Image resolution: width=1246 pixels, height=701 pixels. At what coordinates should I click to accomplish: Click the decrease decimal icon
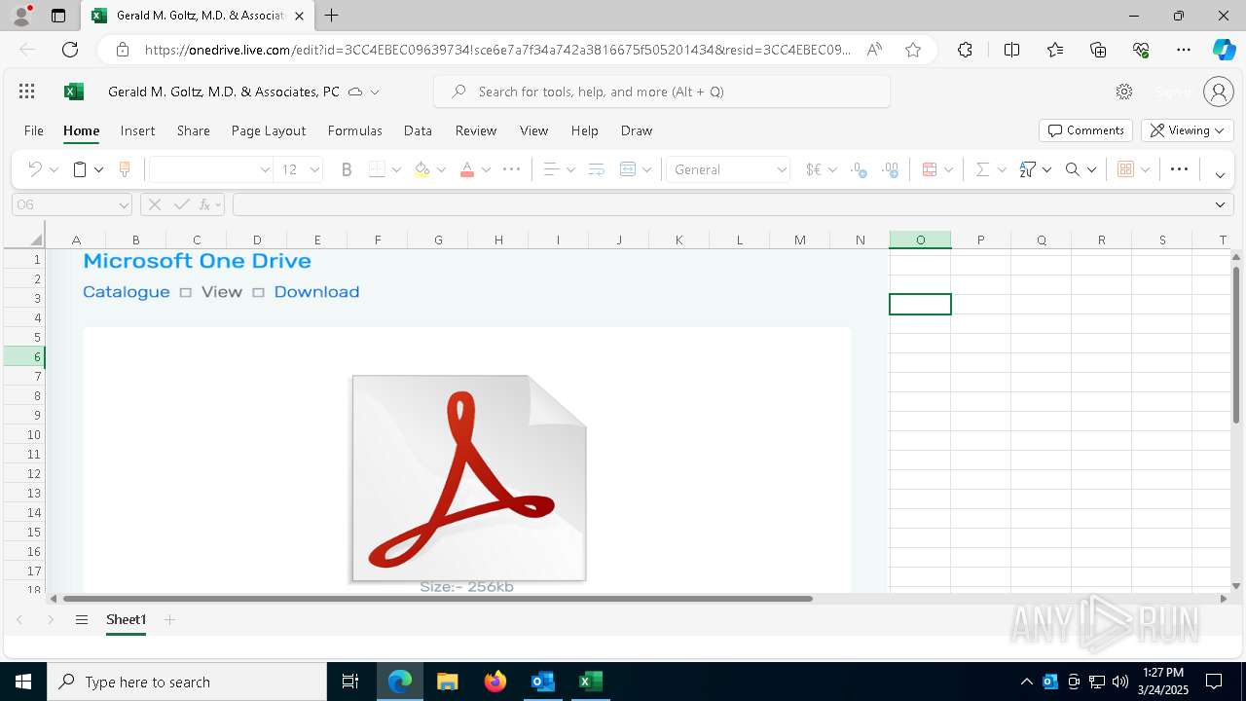[x=890, y=169]
